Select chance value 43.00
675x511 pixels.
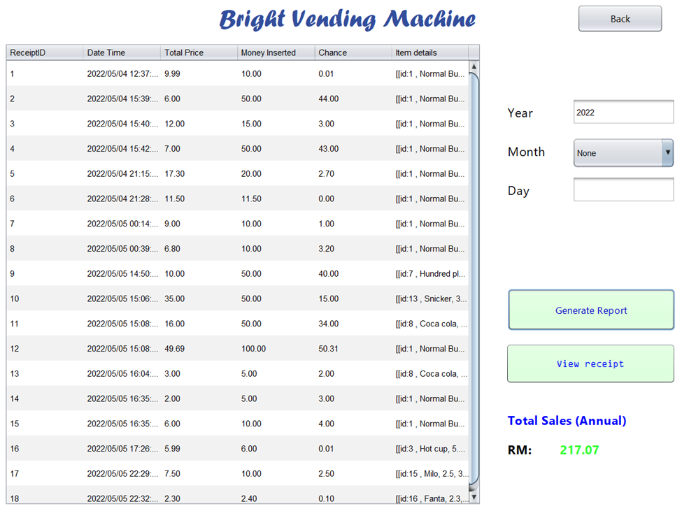click(353, 148)
